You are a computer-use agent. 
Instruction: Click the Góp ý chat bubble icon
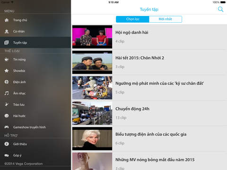pyautogui.click(x=7, y=155)
